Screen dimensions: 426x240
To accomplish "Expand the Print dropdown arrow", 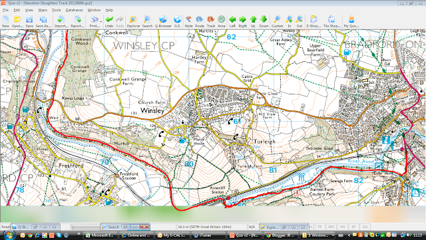I will (101, 21).
